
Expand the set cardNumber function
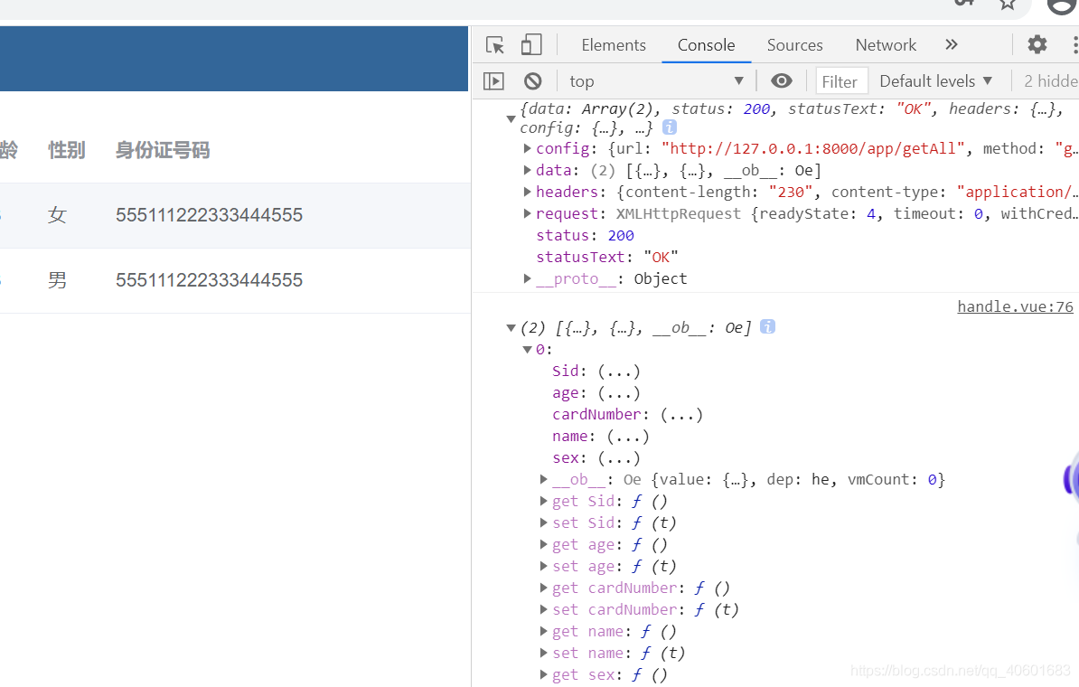click(x=544, y=609)
